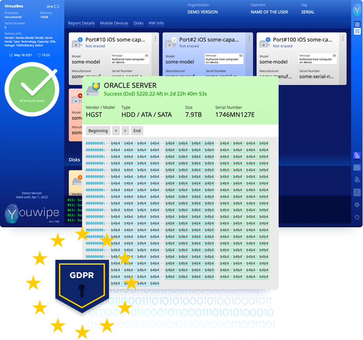Click the SERIAL tag field
The height and width of the screenshot is (340, 363).
click(x=308, y=12)
